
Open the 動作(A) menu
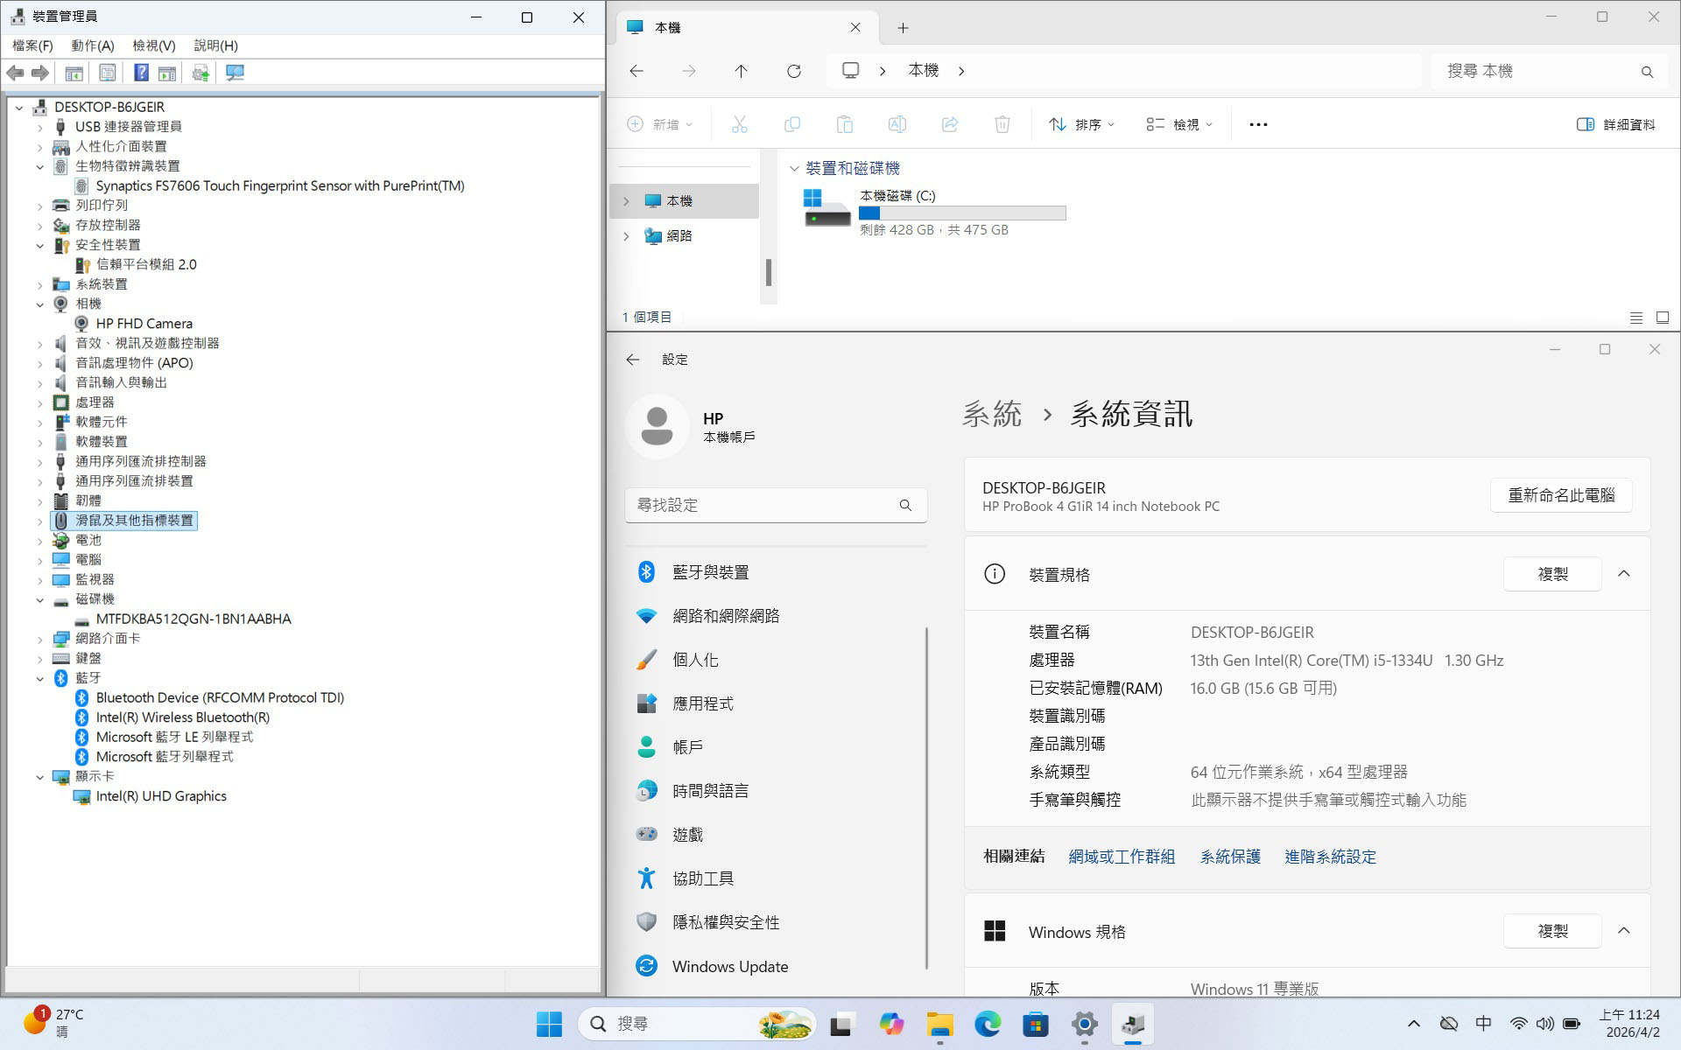click(x=92, y=45)
